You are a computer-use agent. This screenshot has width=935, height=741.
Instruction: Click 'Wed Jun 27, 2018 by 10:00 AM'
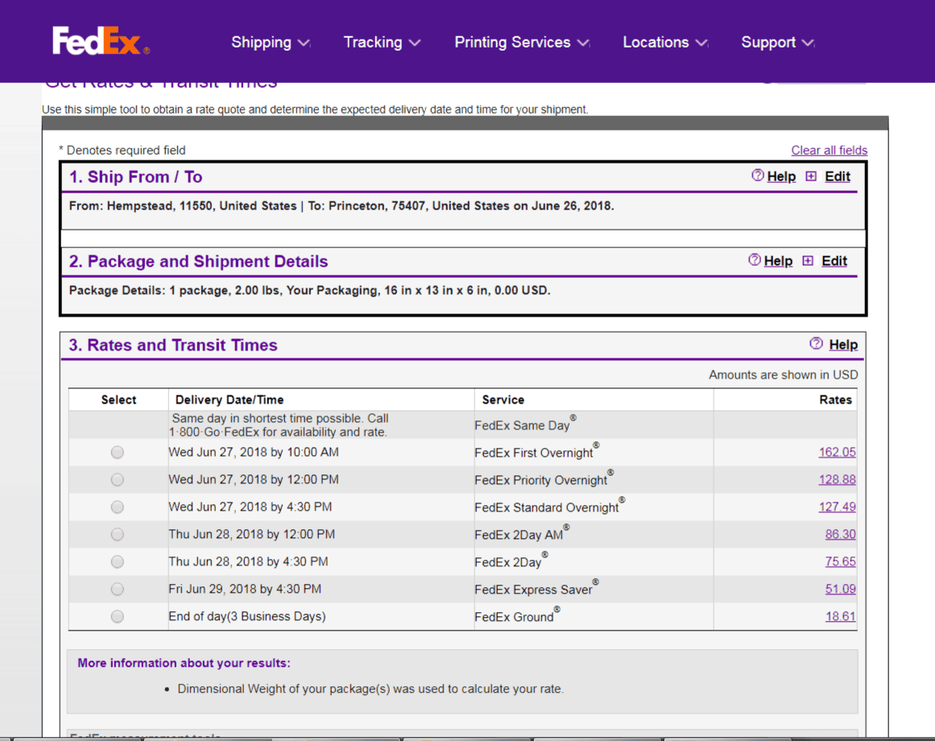click(254, 453)
